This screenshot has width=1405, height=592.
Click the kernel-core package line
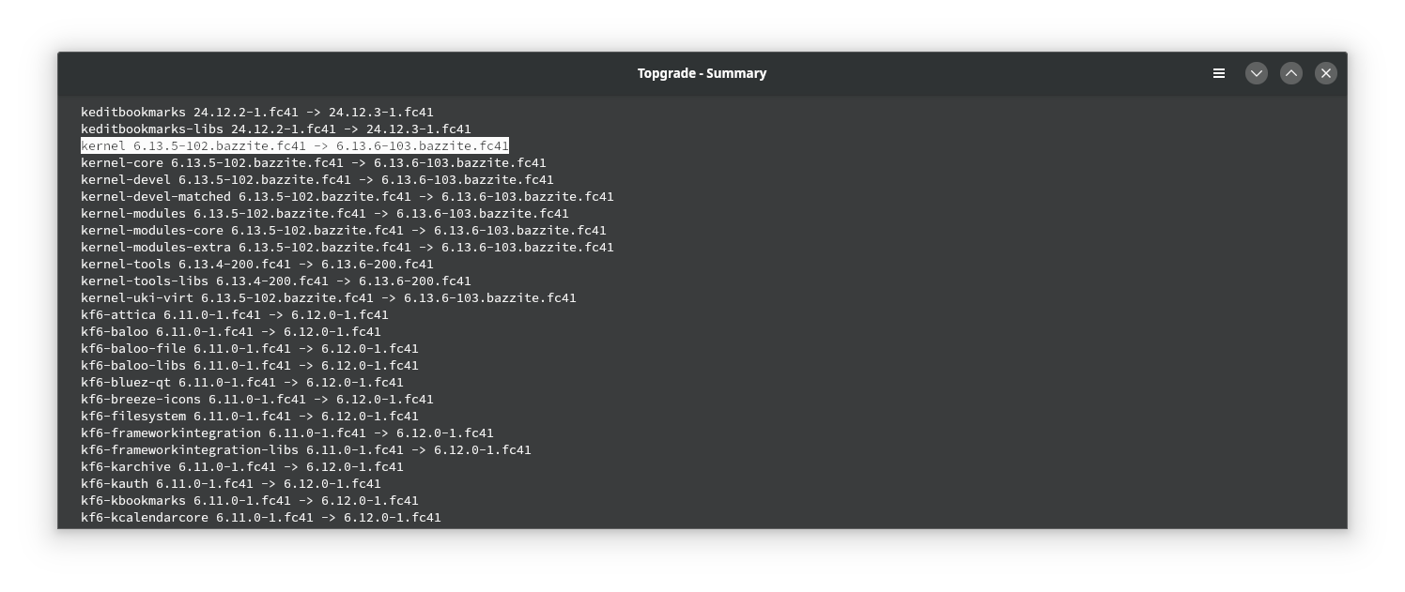[313, 163]
